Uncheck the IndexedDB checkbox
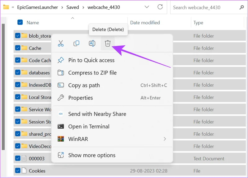Screen dimensions: 248x178 (x=18, y=84)
